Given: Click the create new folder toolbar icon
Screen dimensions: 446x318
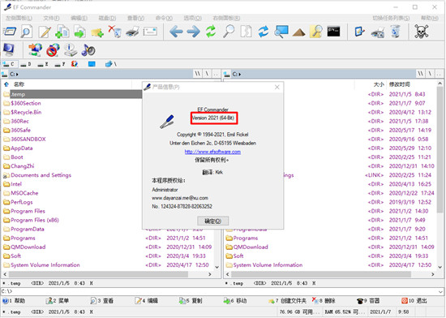Looking at the screenshot, I should coord(97,32).
